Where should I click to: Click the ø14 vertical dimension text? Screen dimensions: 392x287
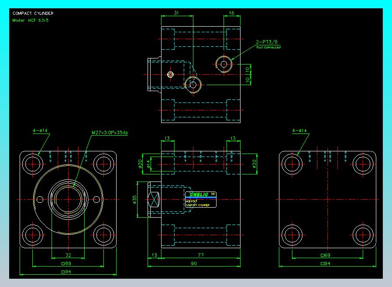tap(148, 164)
